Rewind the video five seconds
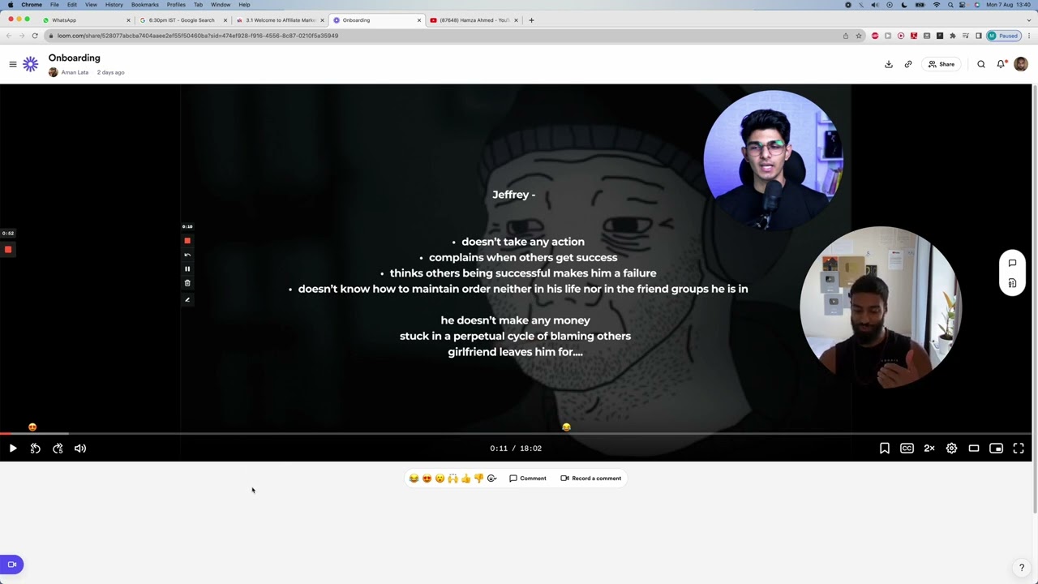 [36, 449]
